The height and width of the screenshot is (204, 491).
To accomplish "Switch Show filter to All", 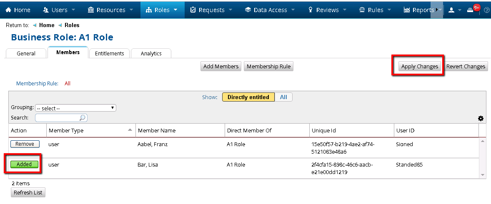I will [x=283, y=97].
